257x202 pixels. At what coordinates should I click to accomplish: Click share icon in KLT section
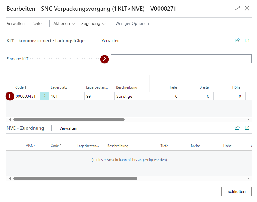(237, 41)
